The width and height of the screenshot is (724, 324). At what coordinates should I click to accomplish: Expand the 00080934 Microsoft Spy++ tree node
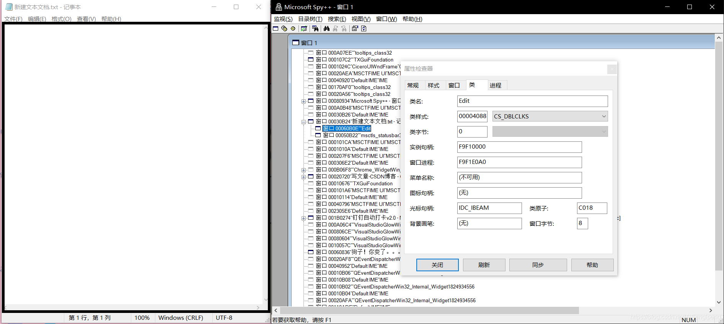(x=303, y=101)
